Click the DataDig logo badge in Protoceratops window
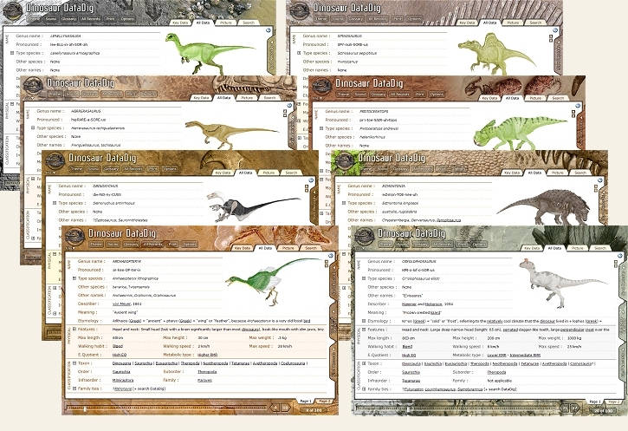628x431 pixels. pyautogui.click(x=322, y=87)
